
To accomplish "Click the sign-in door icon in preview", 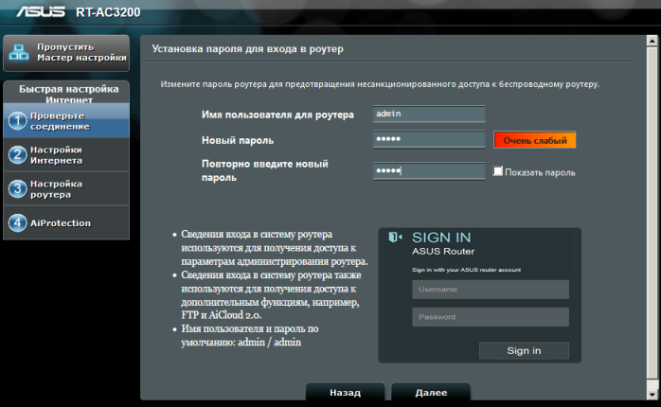I will [x=395, y=238].
